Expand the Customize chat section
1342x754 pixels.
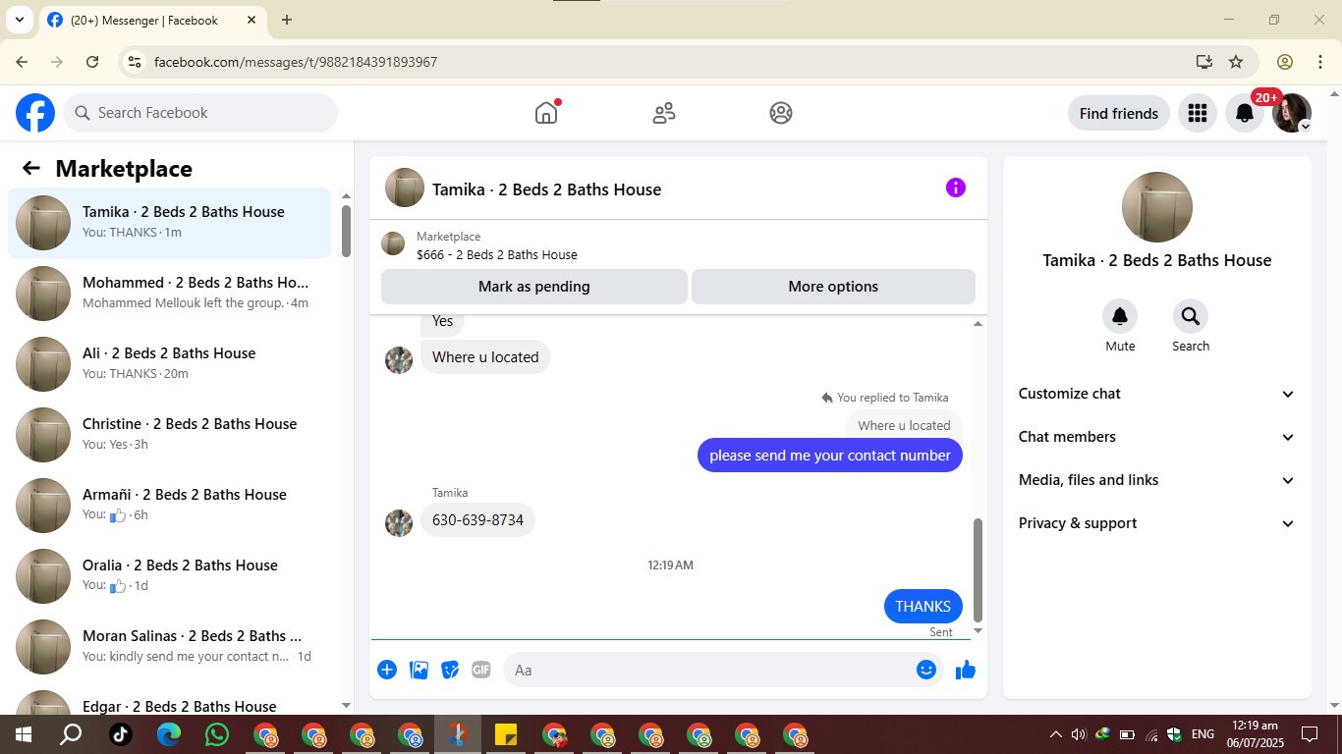tap(1157, 394)
